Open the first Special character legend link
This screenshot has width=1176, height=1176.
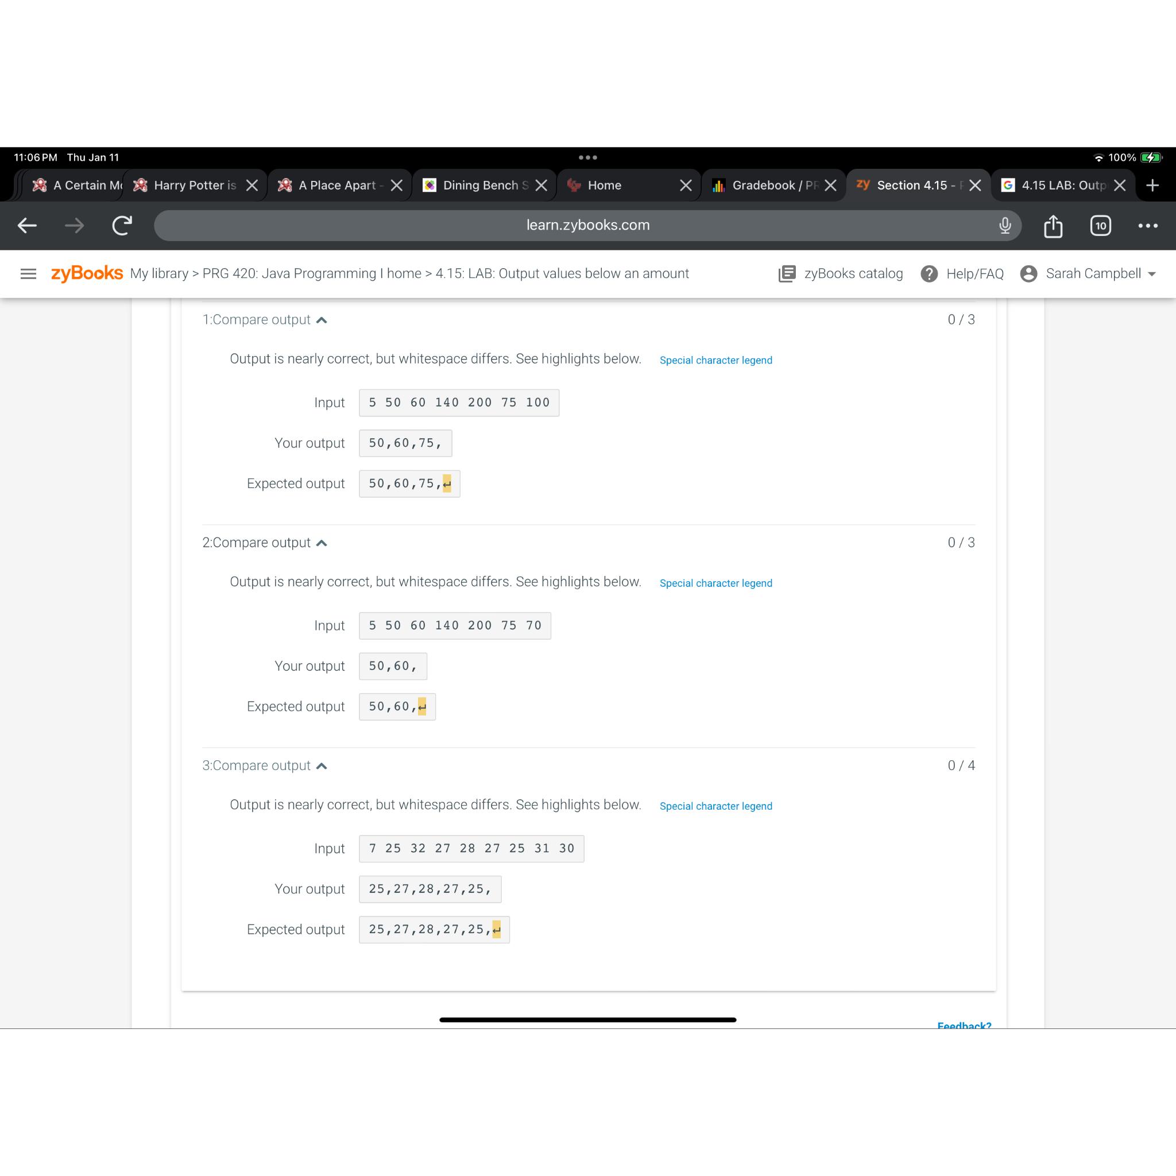pyautogui.click(x=715, y=359)
